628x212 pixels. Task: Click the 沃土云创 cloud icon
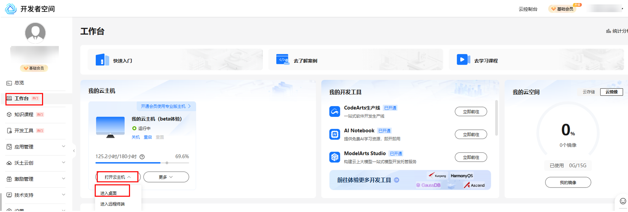click(9, 163)
